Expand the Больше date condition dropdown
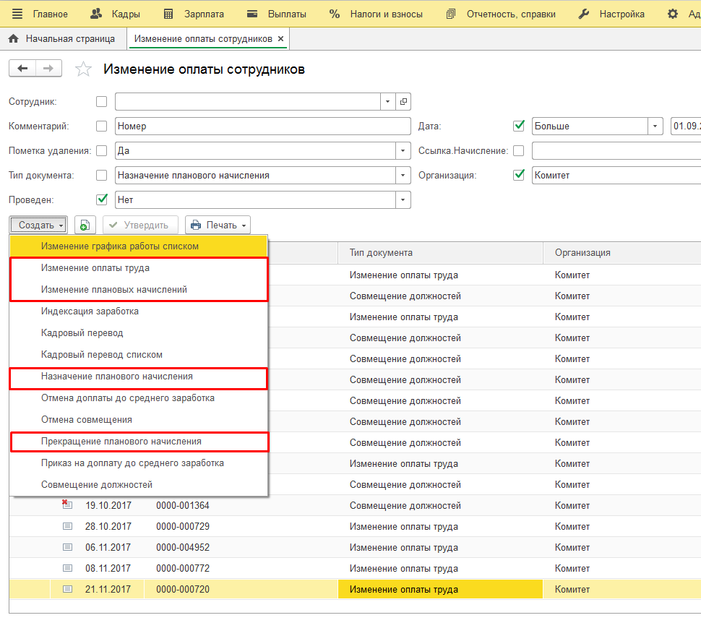701x636 pixels. (655, 126)
